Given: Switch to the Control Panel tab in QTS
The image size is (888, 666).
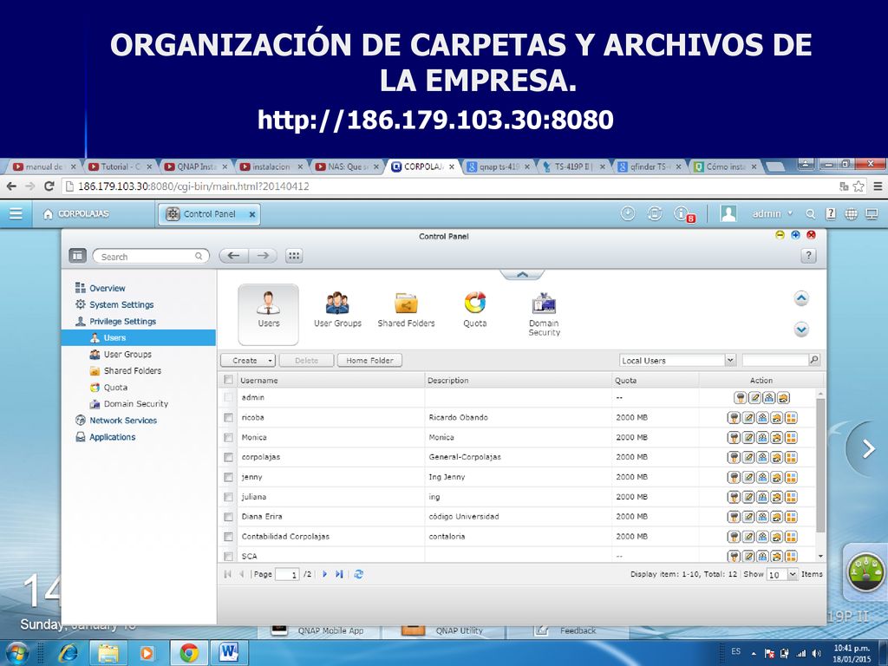Looking at the screenshot, I should (209, 214).
